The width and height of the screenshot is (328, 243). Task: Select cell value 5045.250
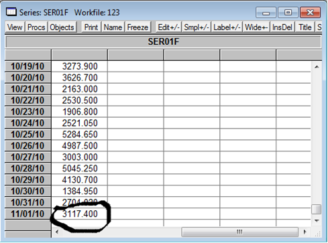point(80,169)
